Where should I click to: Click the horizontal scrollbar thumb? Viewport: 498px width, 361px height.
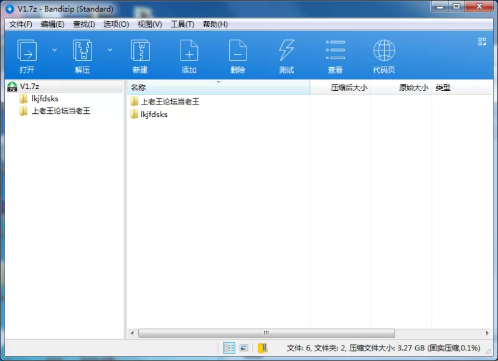tap(266, 333)
